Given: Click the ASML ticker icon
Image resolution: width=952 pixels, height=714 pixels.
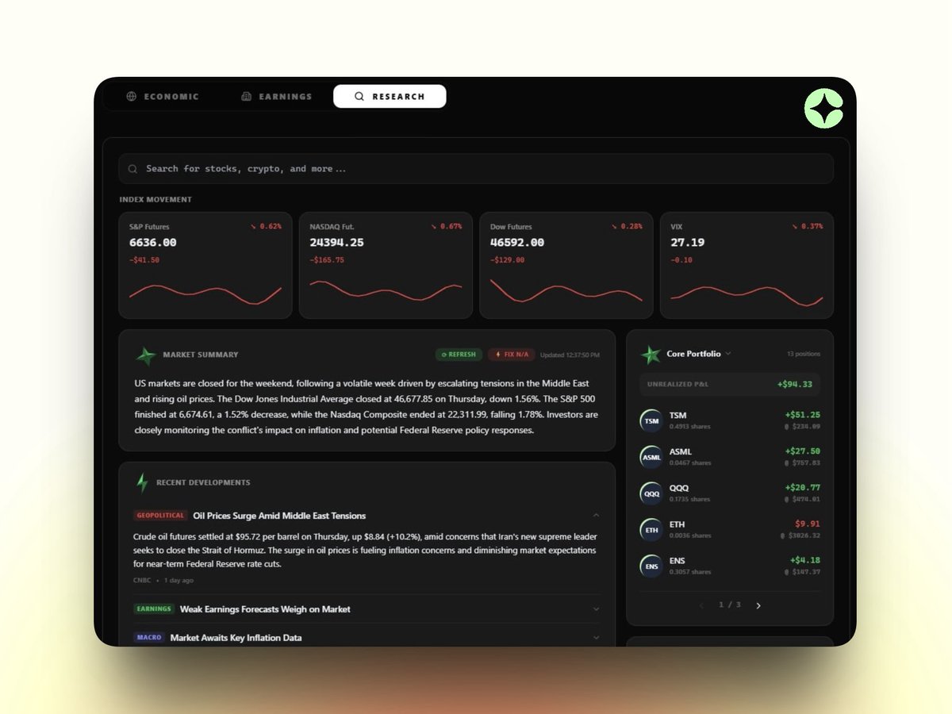Looking at the screenshot, I should tap(651, 457).
